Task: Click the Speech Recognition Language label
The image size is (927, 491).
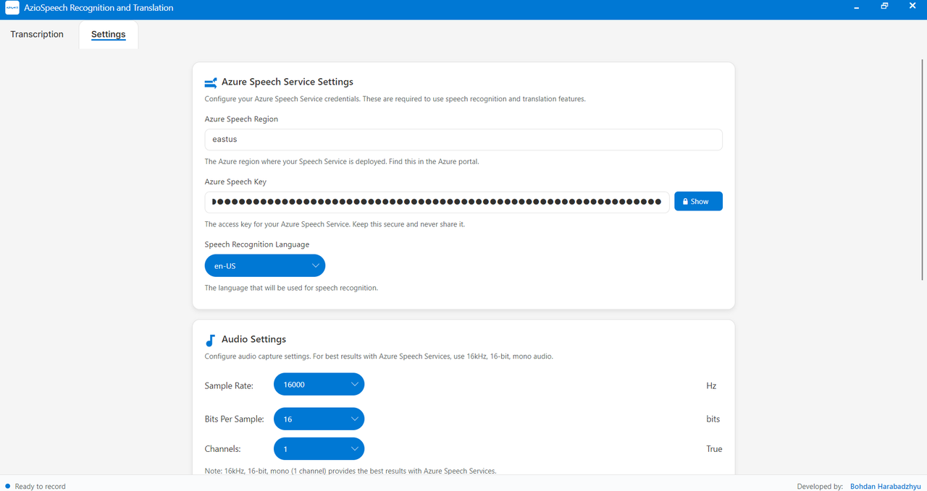Action: 257,245
